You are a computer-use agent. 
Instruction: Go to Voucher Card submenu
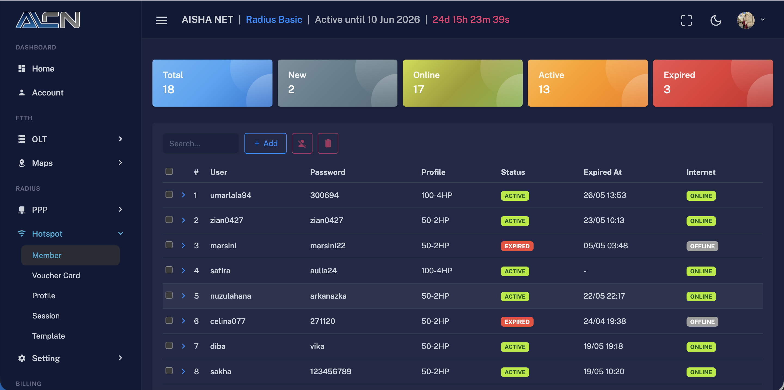(56, 276)
